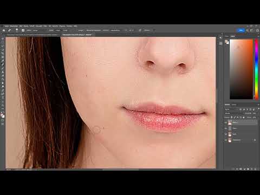Select the Brush tool

pos(3,68)
